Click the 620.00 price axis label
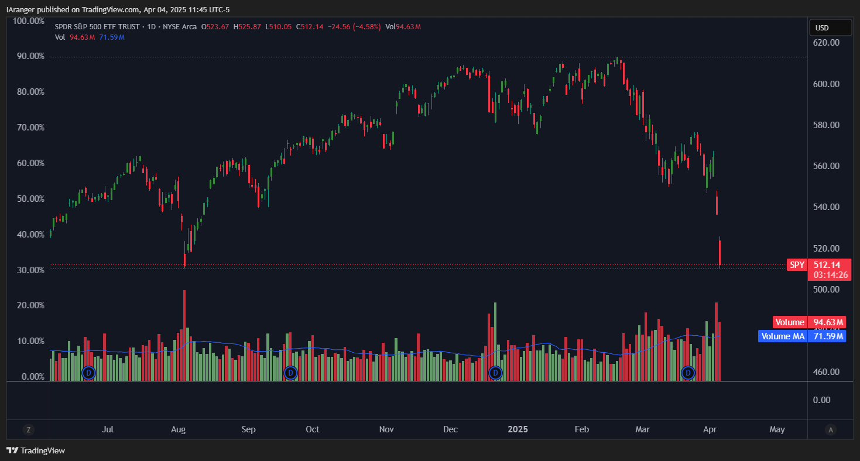 tap(827, 43)
